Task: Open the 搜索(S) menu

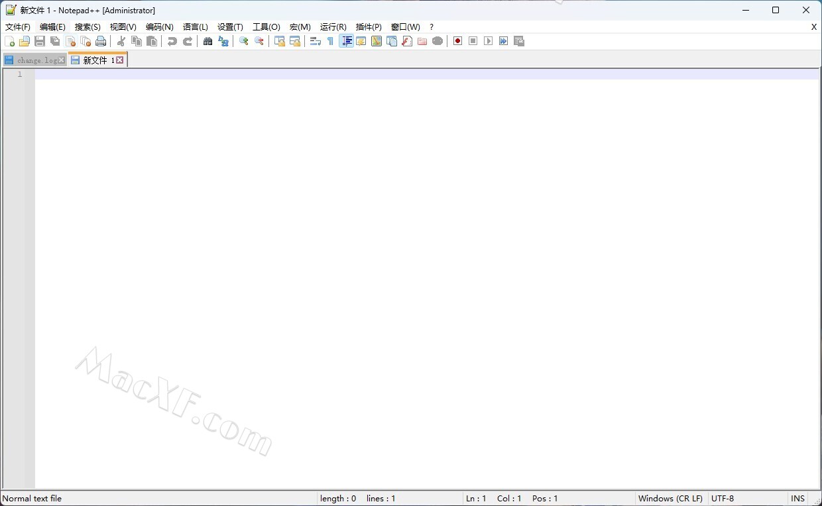Action: (88, 27)
